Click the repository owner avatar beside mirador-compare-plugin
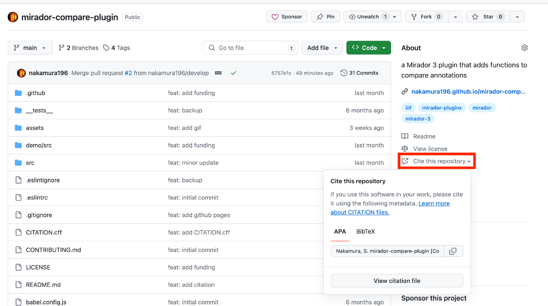The height and width of the screenshot is (306, 548). 13,17
